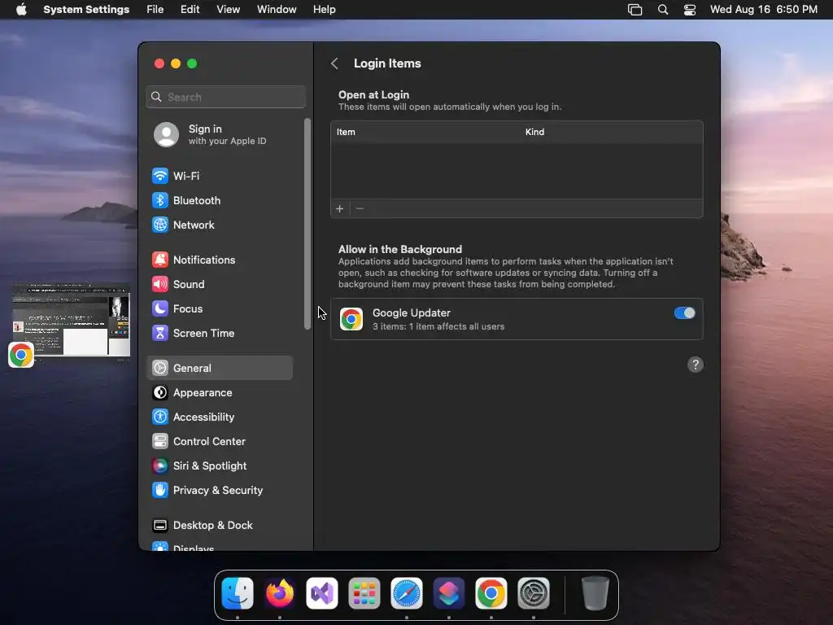Open the Help menu
Viewport: 833px width, 625px height.
point(324,10)
